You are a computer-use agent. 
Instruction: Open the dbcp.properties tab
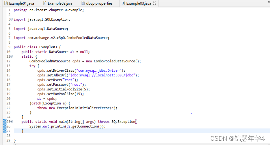(x=97, y=3)
